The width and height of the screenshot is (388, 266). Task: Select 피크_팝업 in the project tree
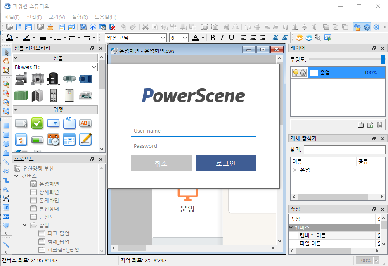coord(58,233)
